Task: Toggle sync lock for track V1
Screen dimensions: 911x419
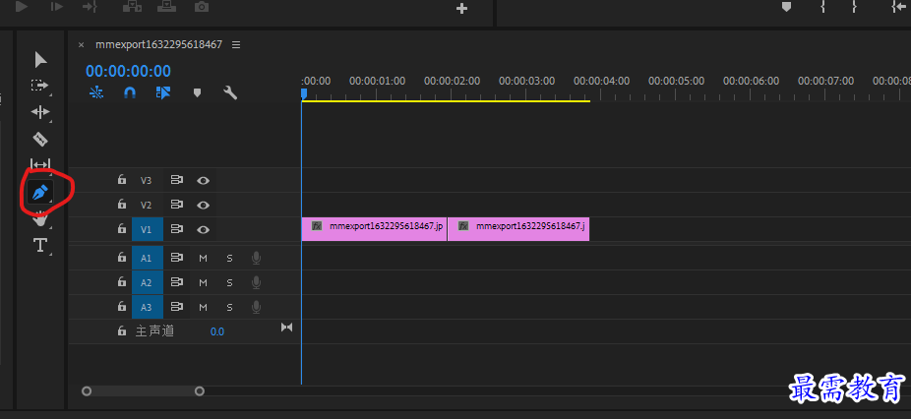Action: (x=177, y=229)
